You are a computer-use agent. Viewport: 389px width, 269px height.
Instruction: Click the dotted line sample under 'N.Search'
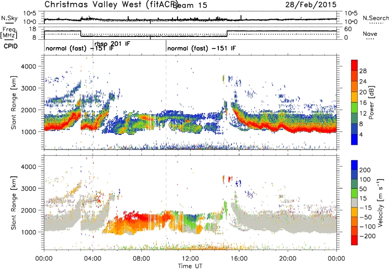click(x=376, y=23)
